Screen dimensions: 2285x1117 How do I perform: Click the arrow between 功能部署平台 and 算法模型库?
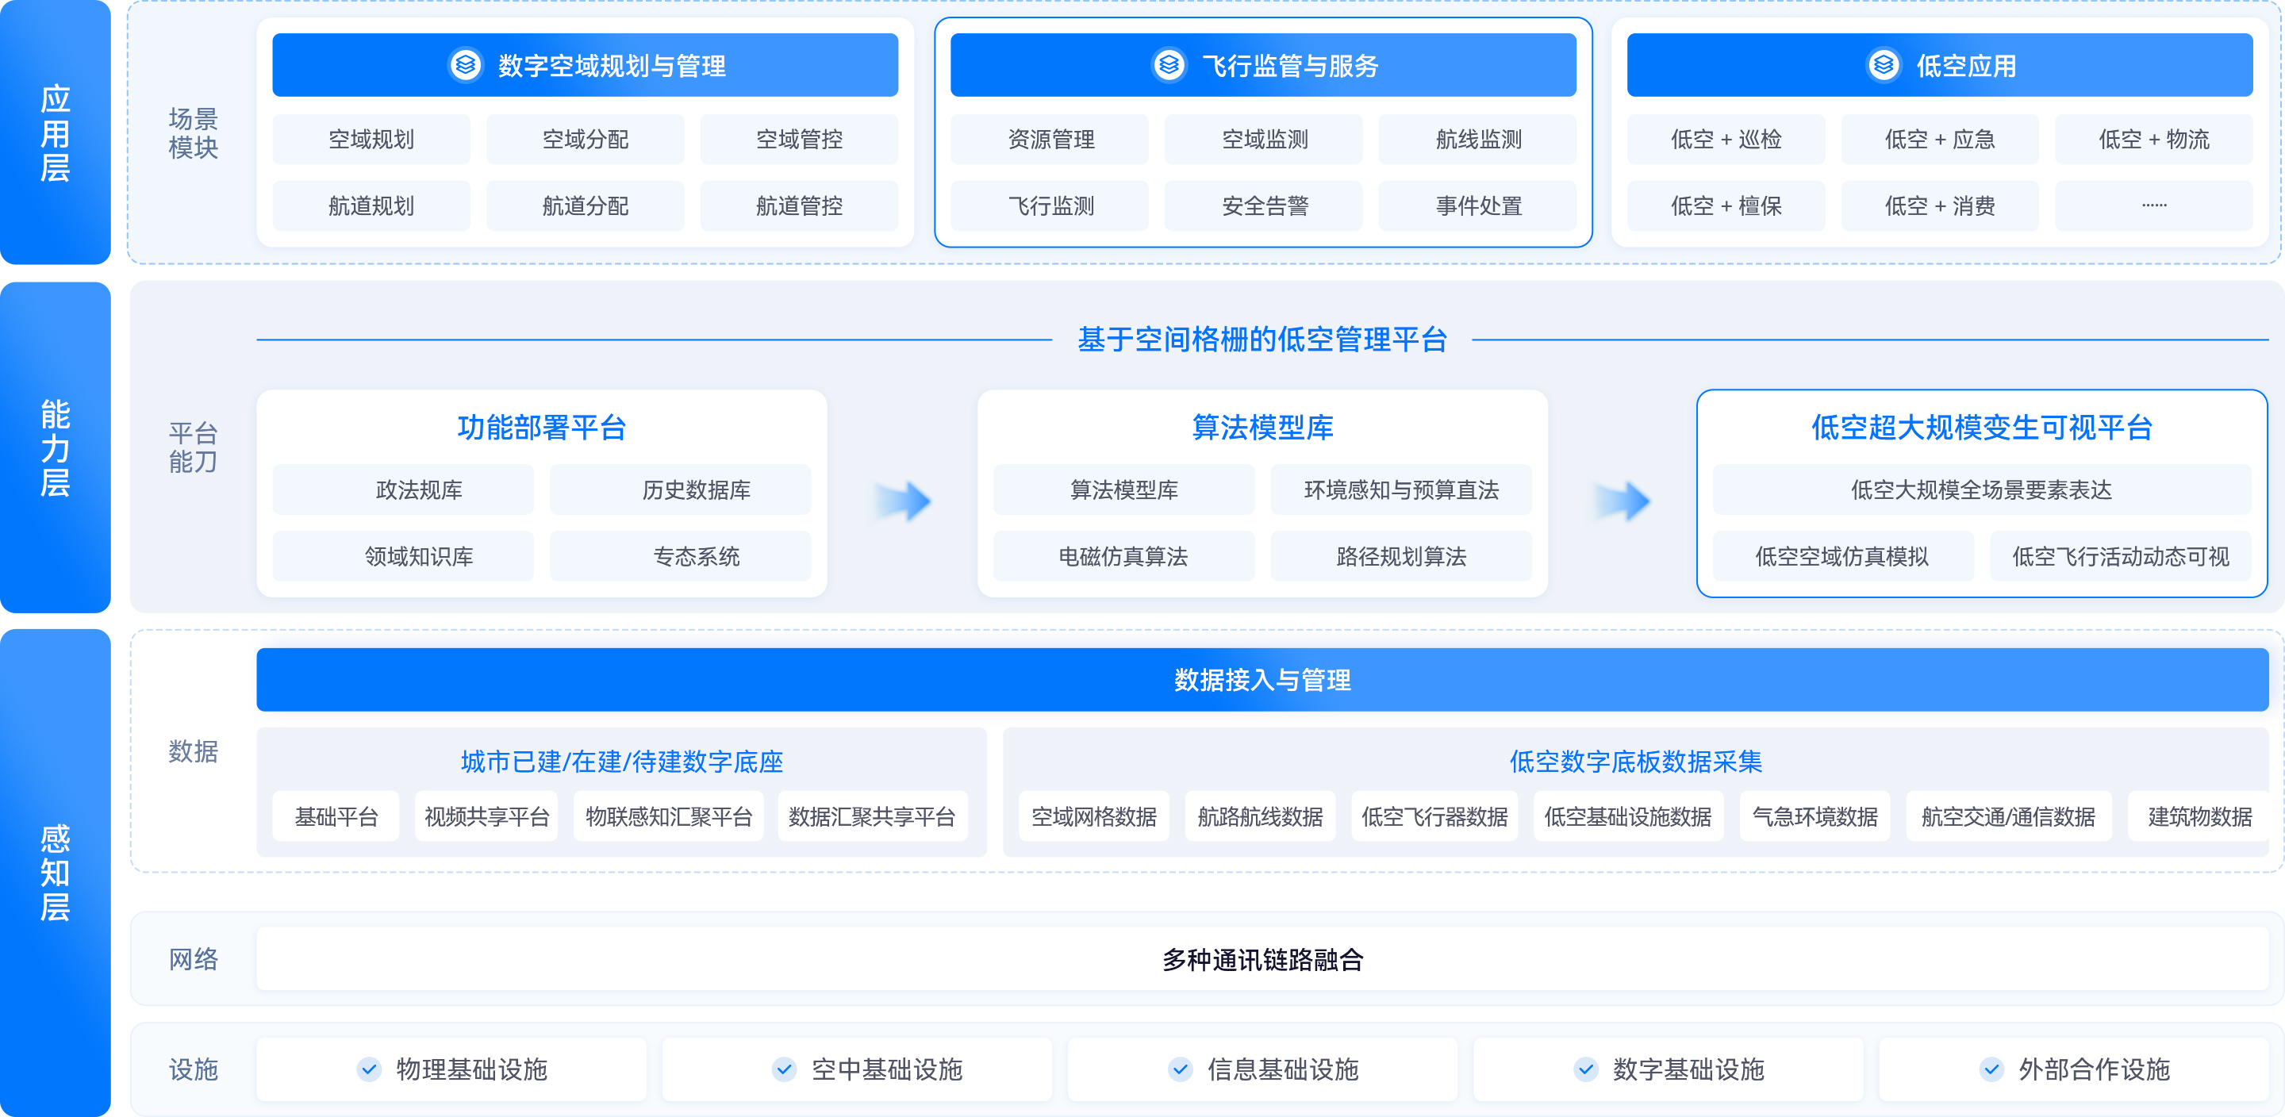click(900, 500)
